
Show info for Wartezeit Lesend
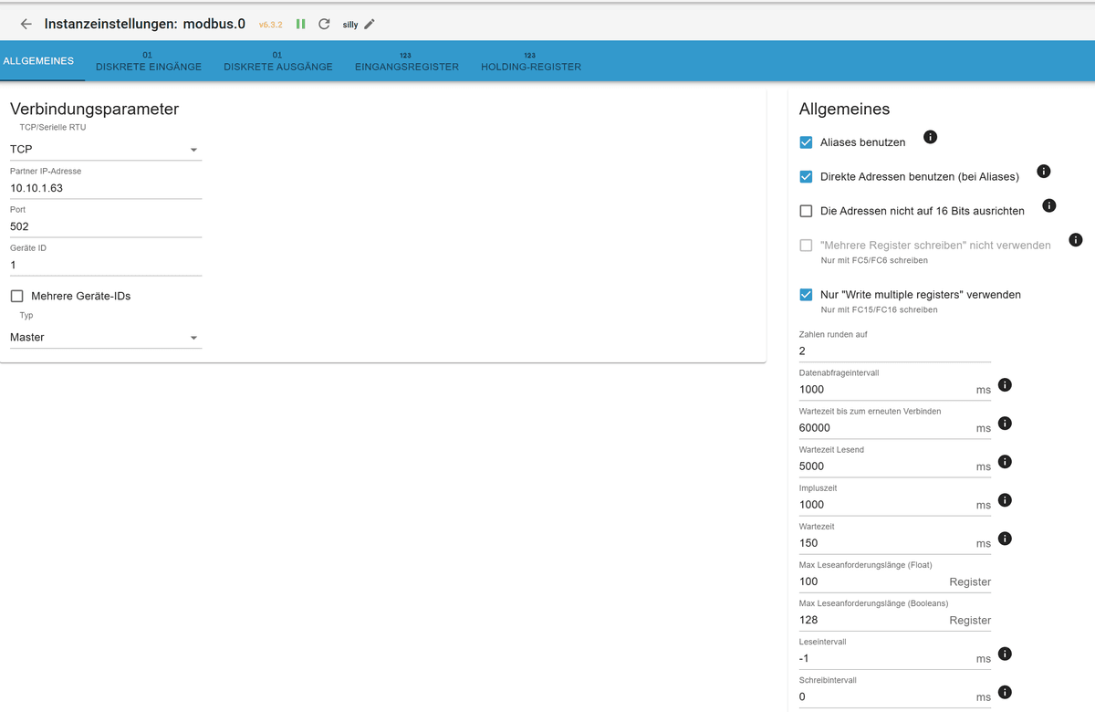(1005, 462)
